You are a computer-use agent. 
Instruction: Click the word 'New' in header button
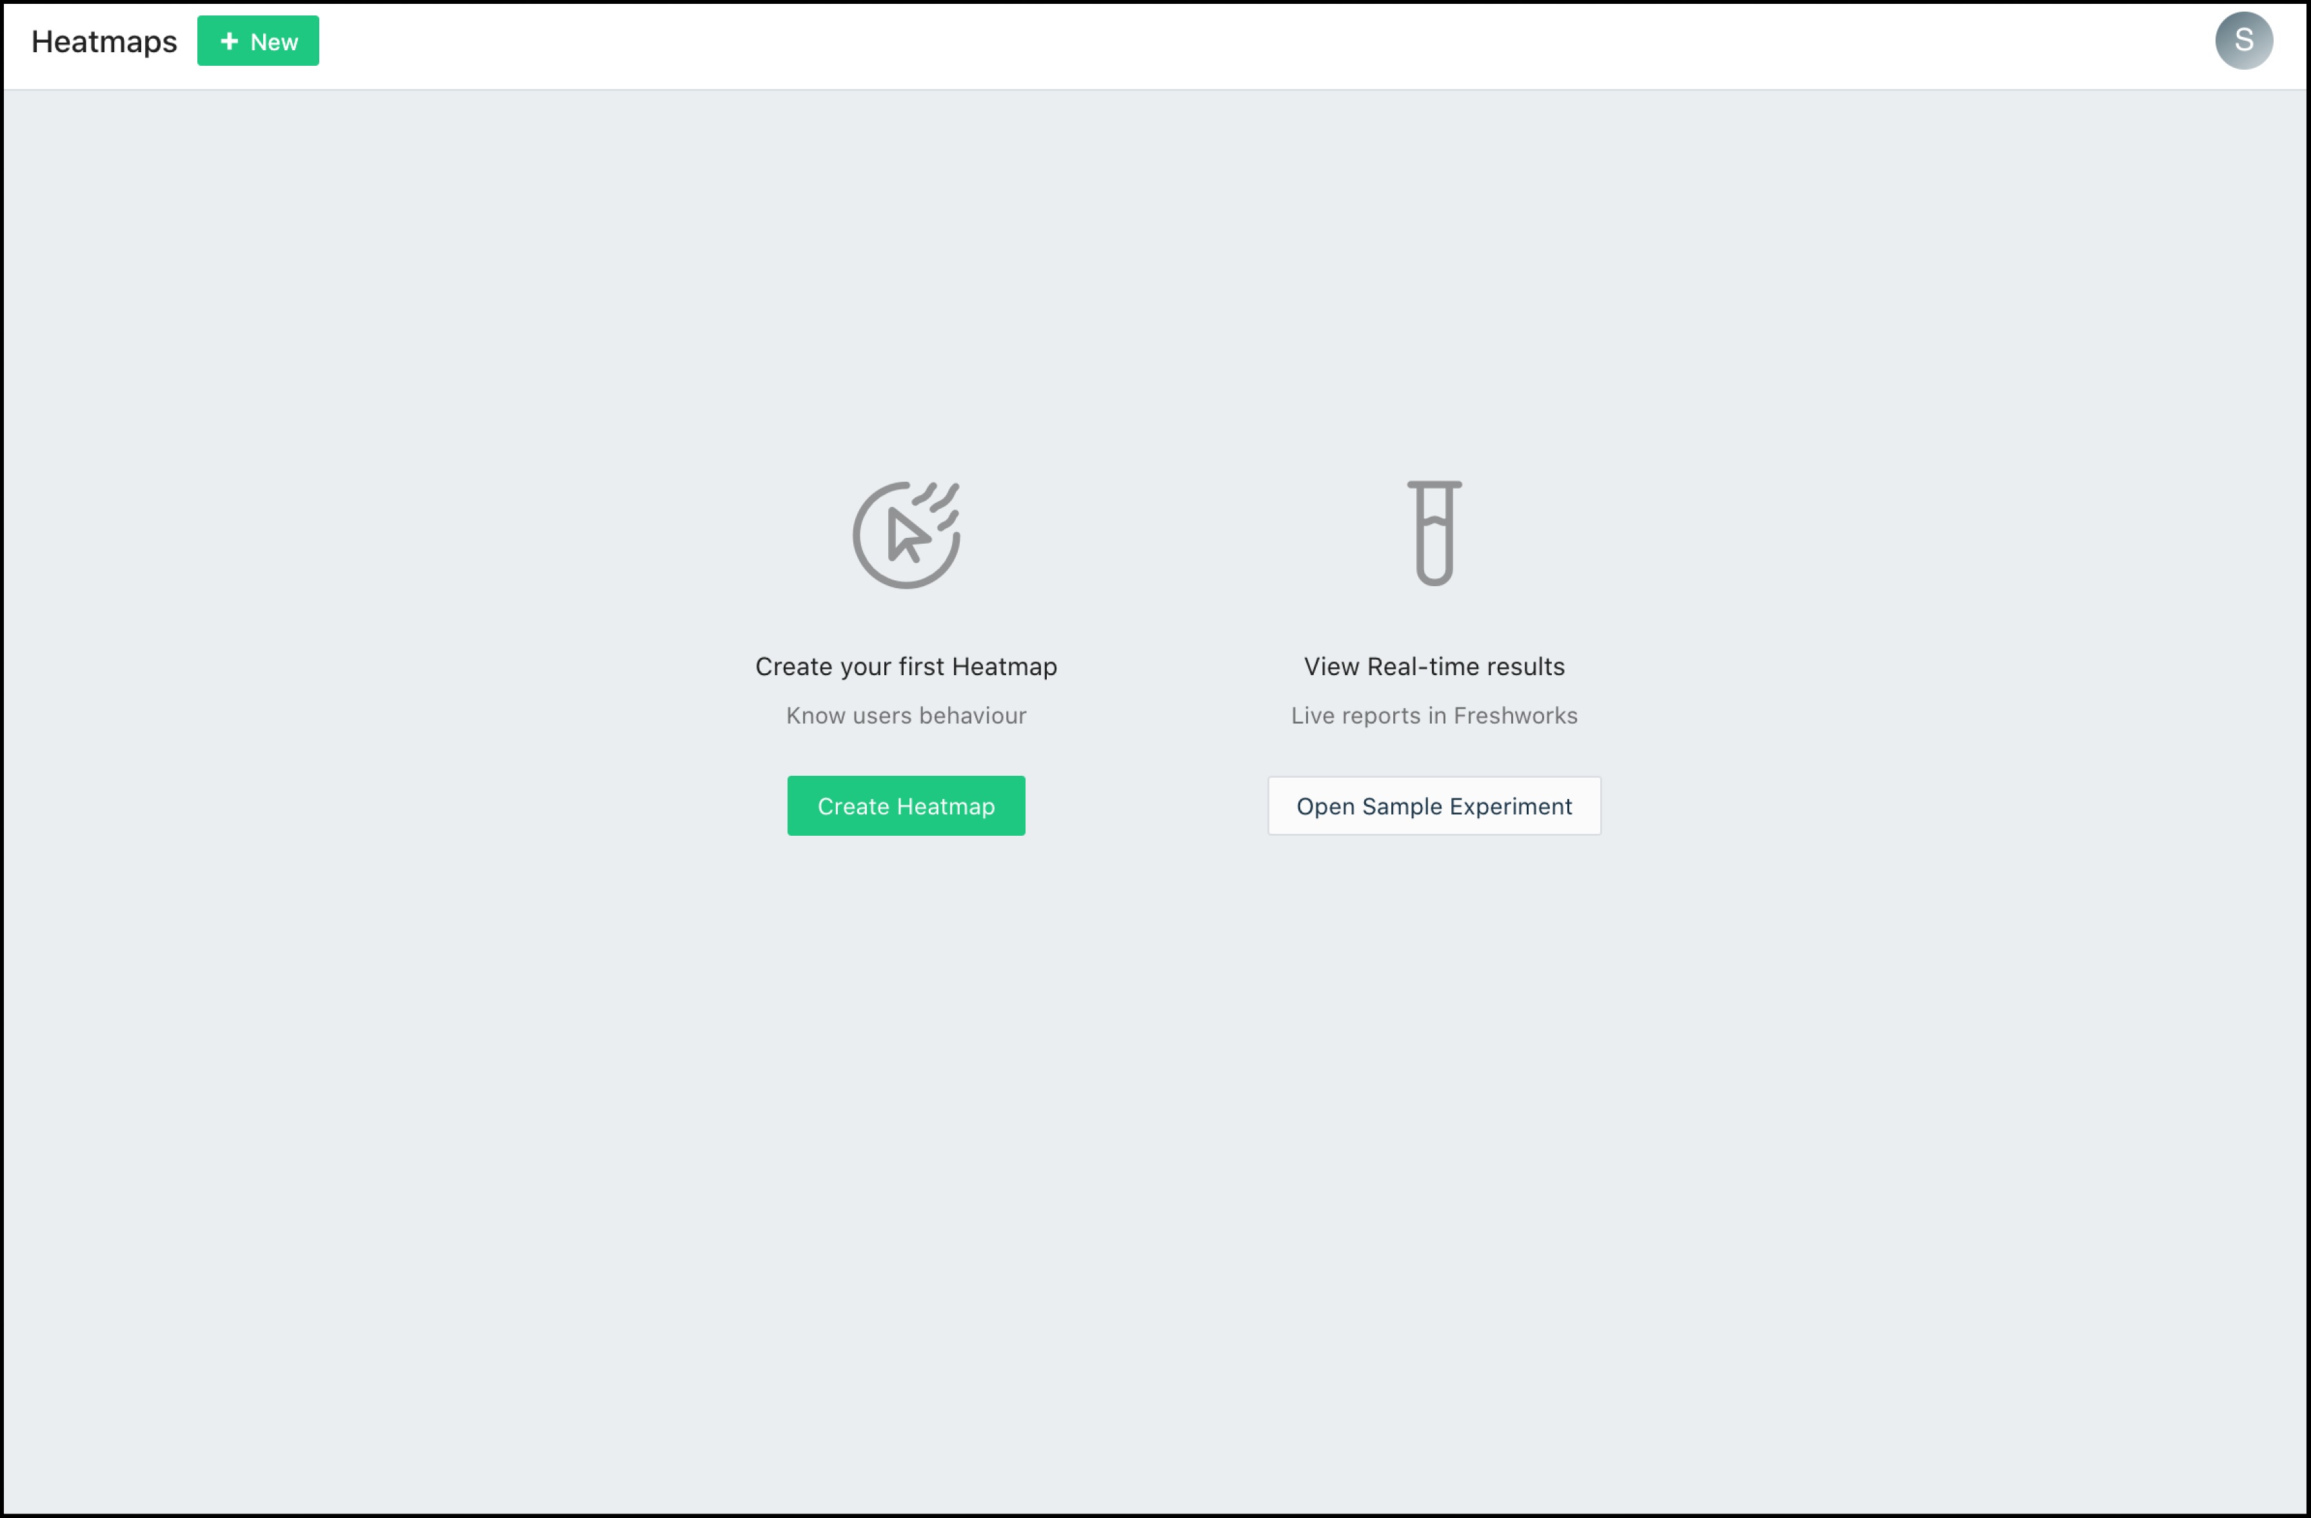[274, 42]
